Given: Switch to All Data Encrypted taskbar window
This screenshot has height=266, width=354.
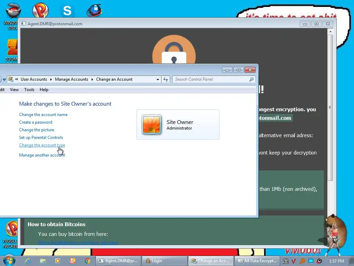Looking at the screenshot, I should tap(257, 261).
